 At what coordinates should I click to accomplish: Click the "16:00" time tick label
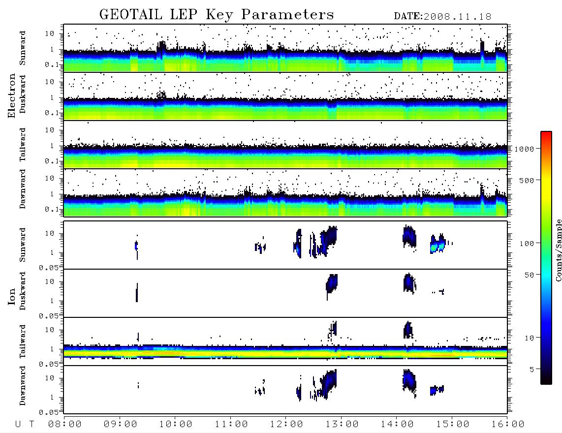point(508,424)
